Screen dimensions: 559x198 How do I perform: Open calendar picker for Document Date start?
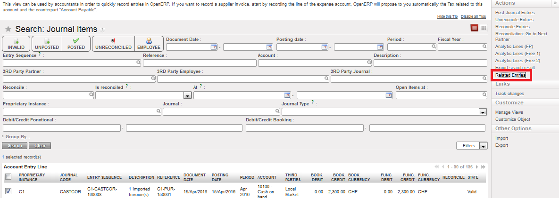(x=213, y=47)
